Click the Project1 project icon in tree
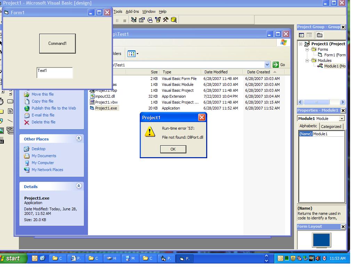Image resolution: width=356 pixels, height=267 pixels. click(x=307, y=43)
